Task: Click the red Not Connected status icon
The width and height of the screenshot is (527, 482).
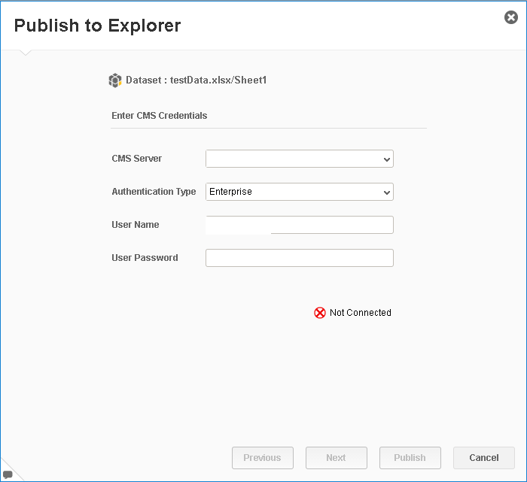Action: point(320,313)
